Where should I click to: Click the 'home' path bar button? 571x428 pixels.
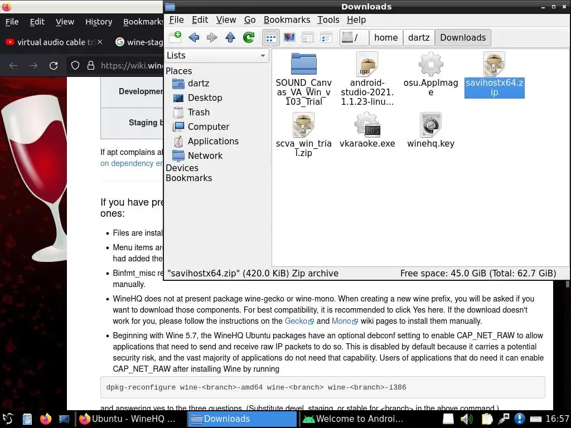click(386, 37)
